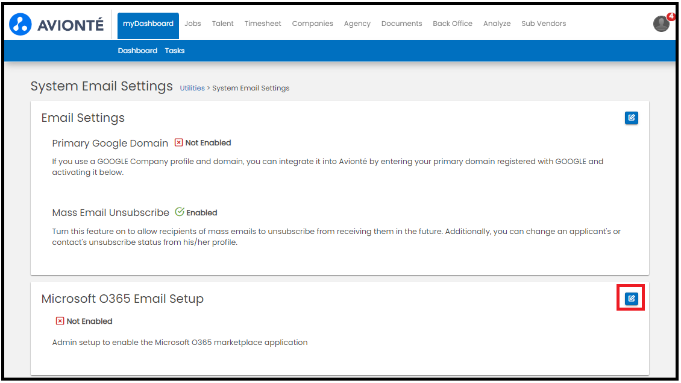Click the Not Enabled label under O365 setup
The height and width of the screenshot is (383, 681).
[89, 321]
